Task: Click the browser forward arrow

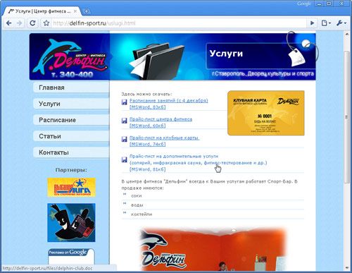Action: coord(20,23)
